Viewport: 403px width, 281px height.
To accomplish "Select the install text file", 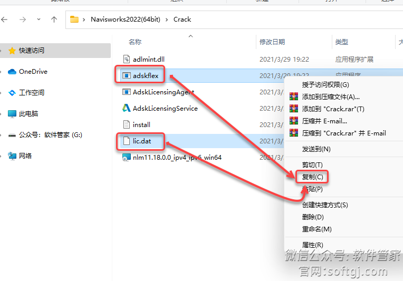I will click(141, 124).
